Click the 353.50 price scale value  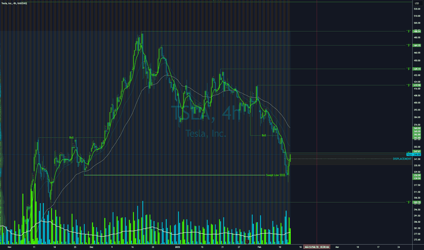click(417, 147)
